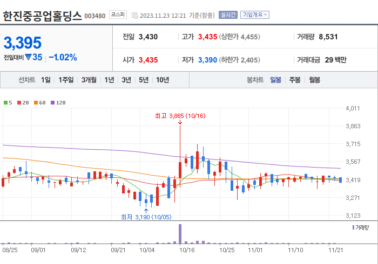Click the 코스피 market badge
Image resolution: width=378 pixels, height=264 pixels.
(118, 15)
